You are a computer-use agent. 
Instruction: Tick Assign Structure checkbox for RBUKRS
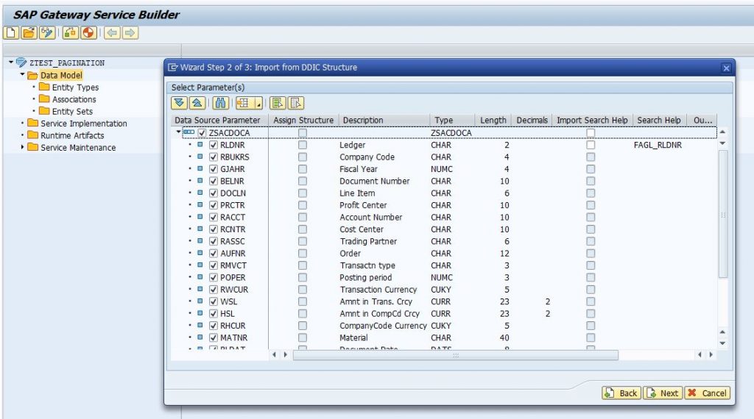(x=303, y=157)
